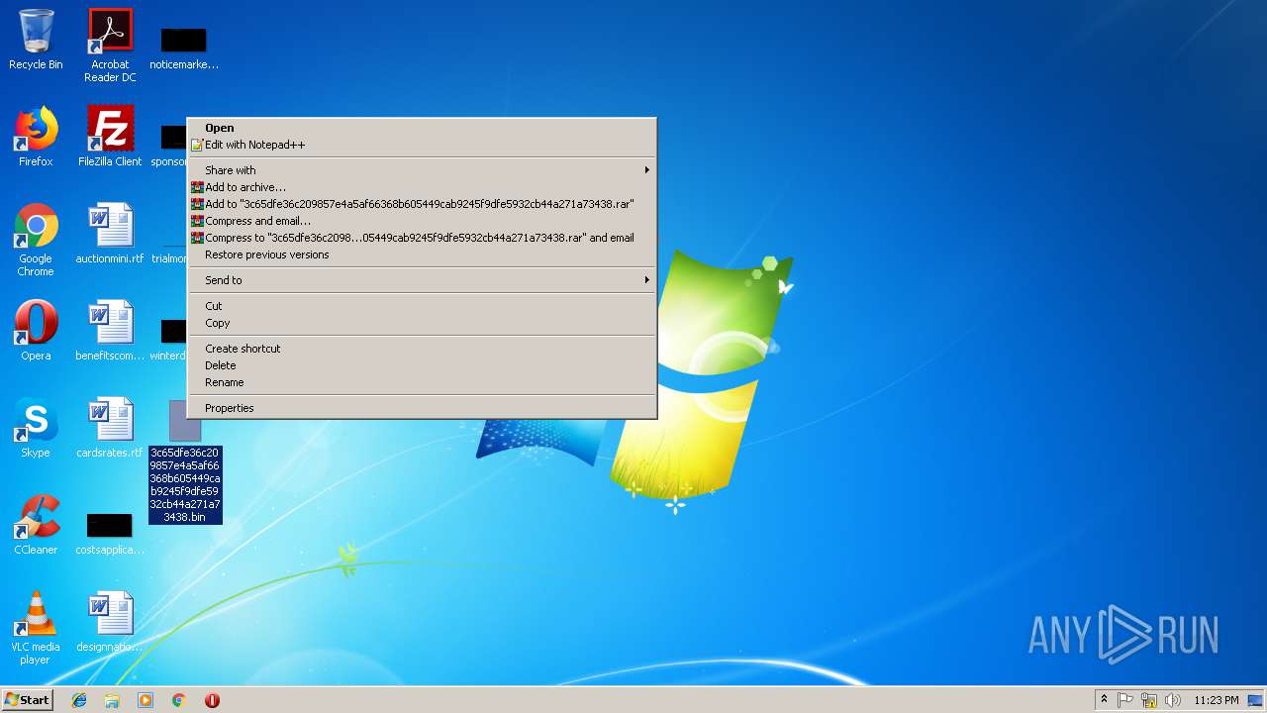The width and height of the screenshot is (1267, 713).
Task: Click the Start button
Action: pyautogui.click(x=28, y=700)
